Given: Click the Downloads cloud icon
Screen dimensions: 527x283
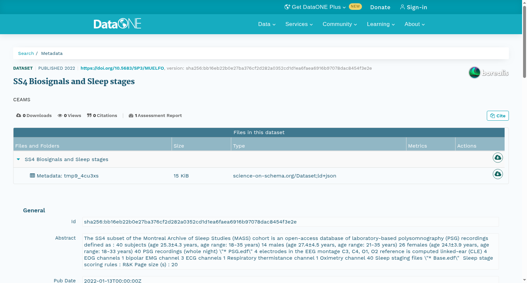Looking at the screenshot, I should click(x=18, y=115).
